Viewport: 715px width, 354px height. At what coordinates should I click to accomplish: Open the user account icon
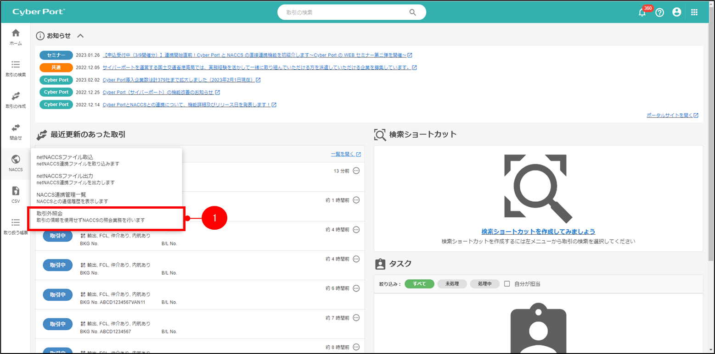coord(676,12)
